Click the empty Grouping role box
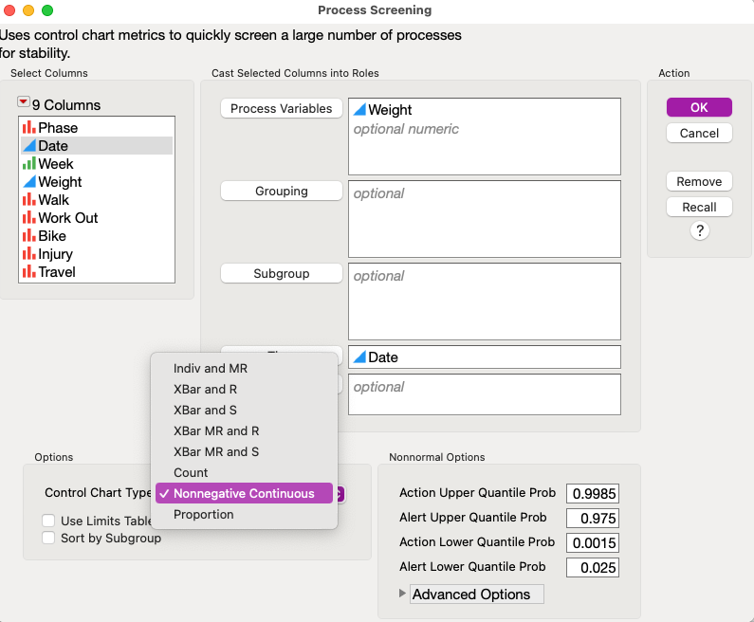 coord(485,219)
